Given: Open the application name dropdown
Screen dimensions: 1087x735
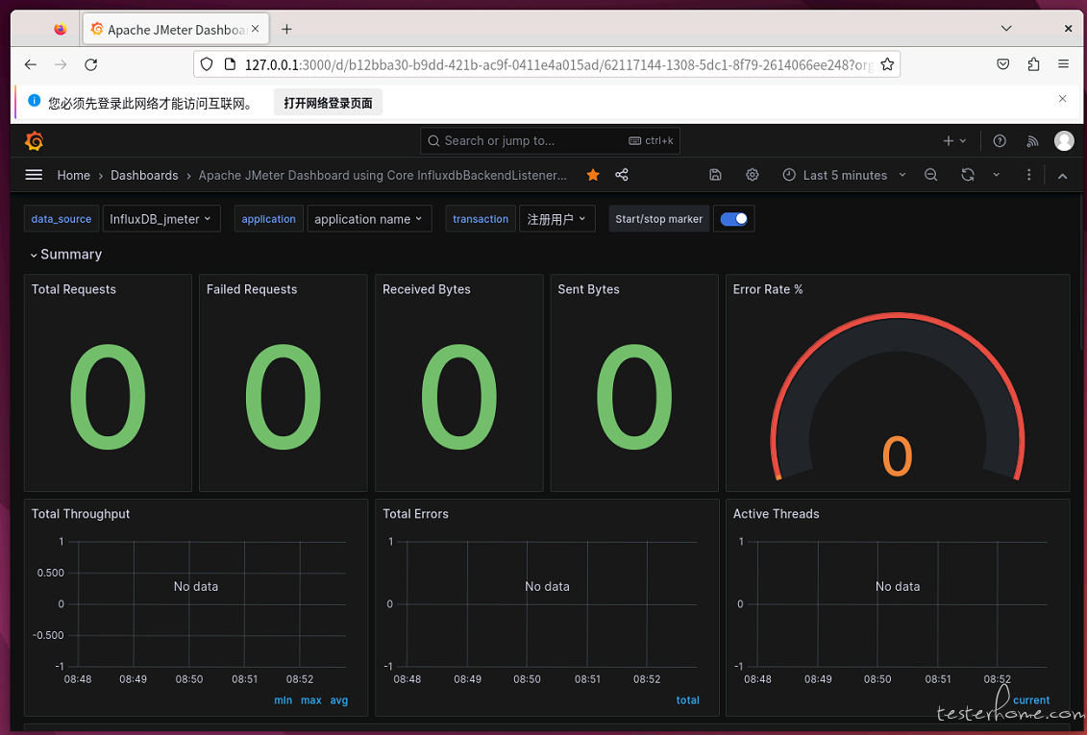Looking at the screenshot, I should [x=369, y=219].
